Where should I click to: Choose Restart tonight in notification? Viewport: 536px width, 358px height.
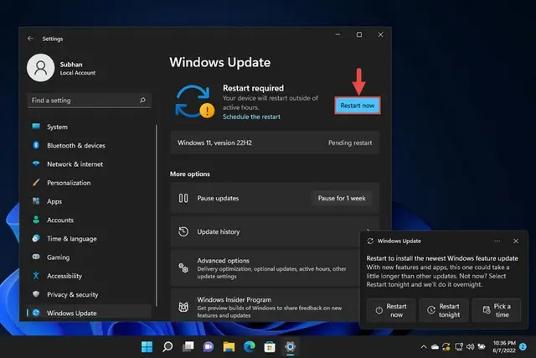click(444, 310)
